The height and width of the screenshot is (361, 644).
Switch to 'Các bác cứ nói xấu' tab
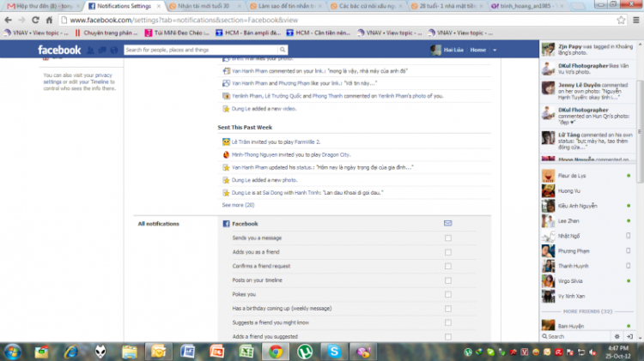click(x=367, y=6)
